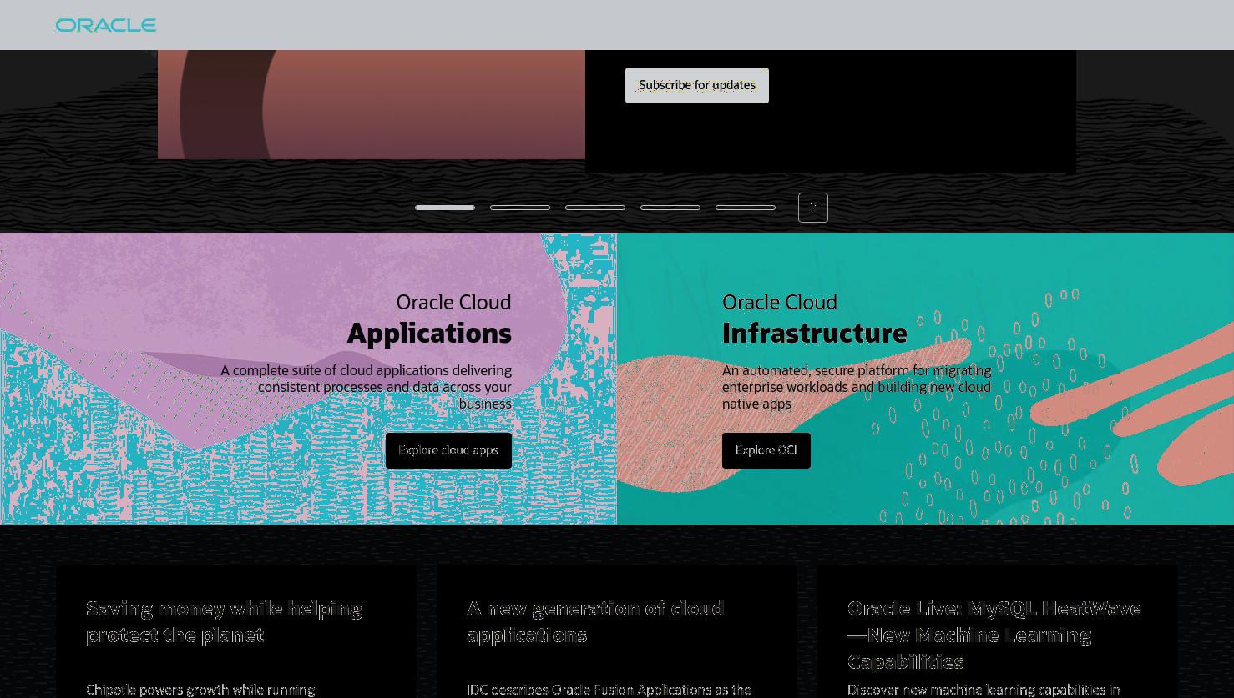Click the bold 'Infrastructure' heading

pyautogui.click(x=815, y=333)
